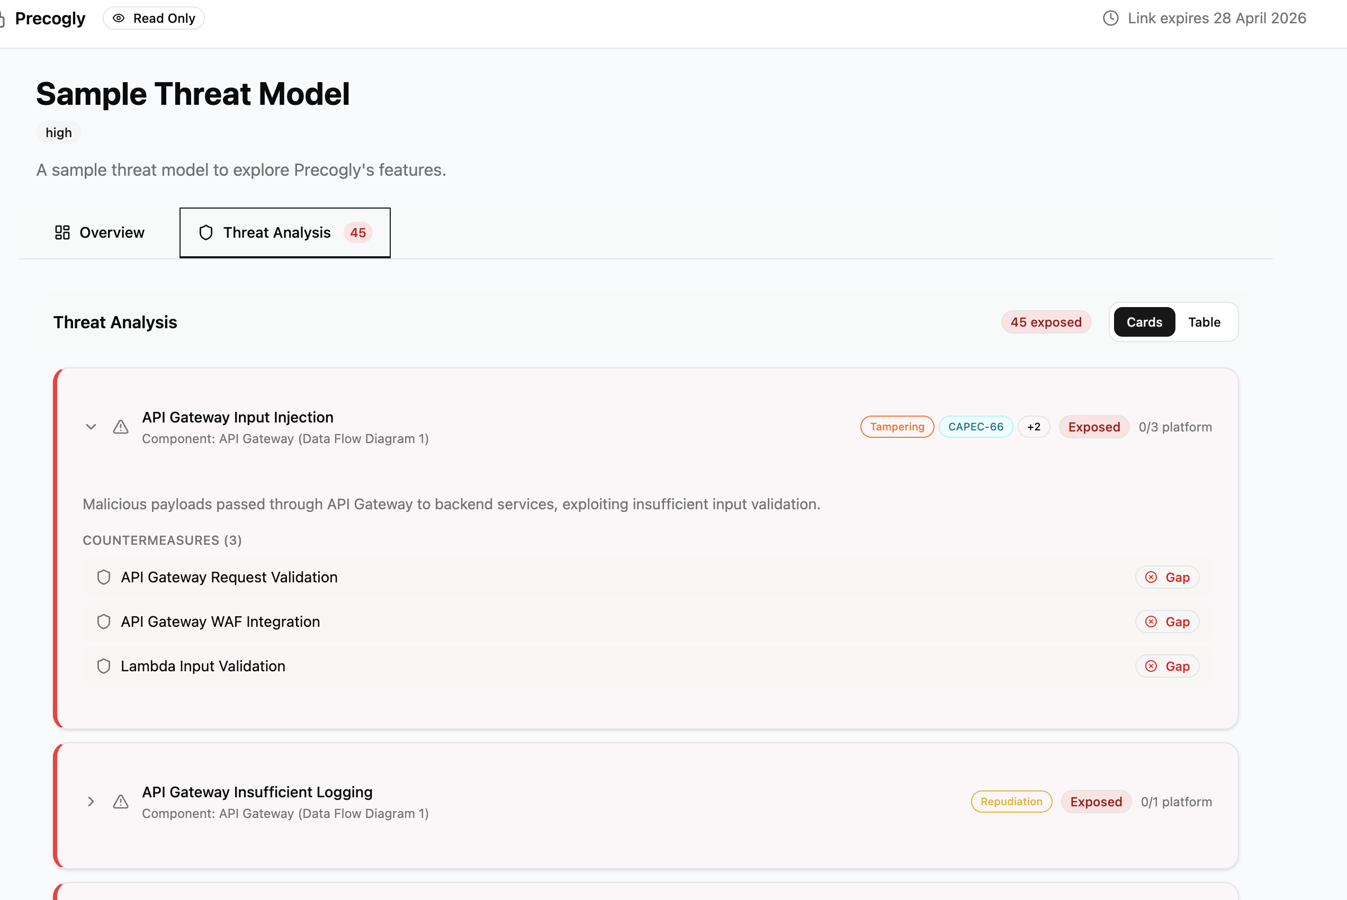This screenshot has height=900, width=1347.
Task: Switch to the Overview tab
Action: (x=100, y=232)
